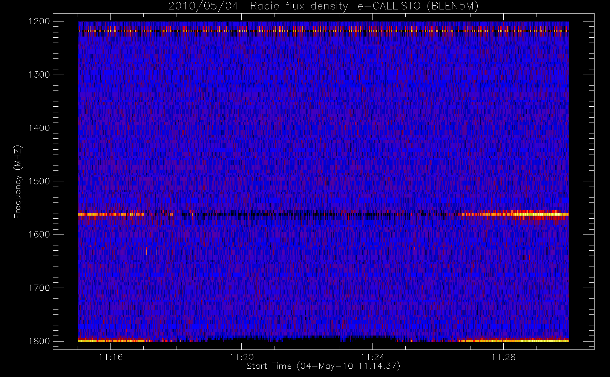Click the 1500 frequency tick label

(x=39, y=181)
